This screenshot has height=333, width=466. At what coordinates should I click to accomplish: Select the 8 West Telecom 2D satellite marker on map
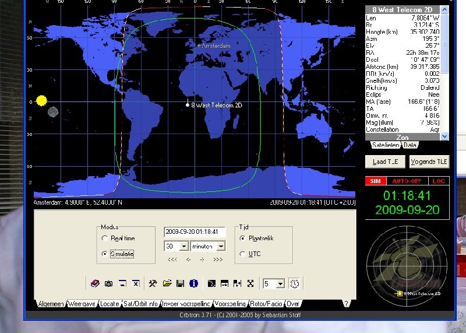pyautogui.click(x=188, y=105)
